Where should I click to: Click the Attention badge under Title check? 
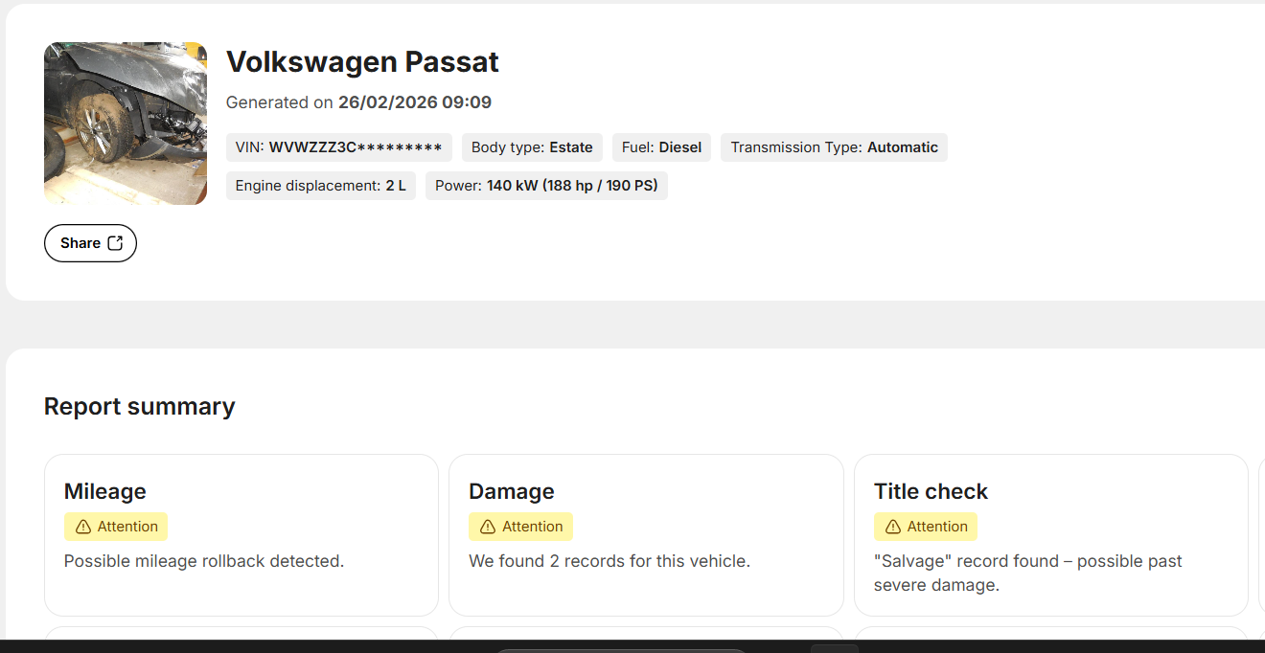click(x=926, y=527)
